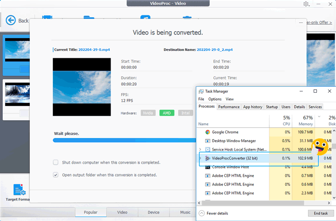Click Task Manager vertical scrollbar thumb
This screenshot has width=336, height=221.
[x=334, y=146]
